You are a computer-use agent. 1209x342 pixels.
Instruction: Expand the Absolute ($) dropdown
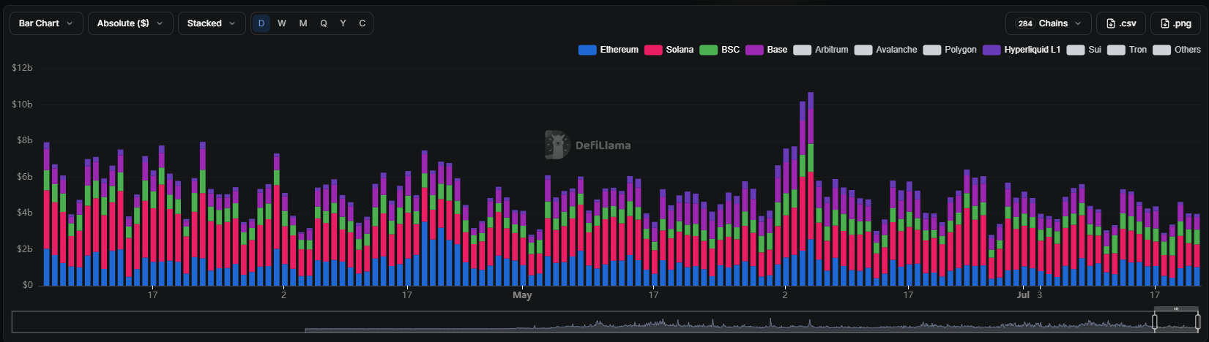[130, 23]
